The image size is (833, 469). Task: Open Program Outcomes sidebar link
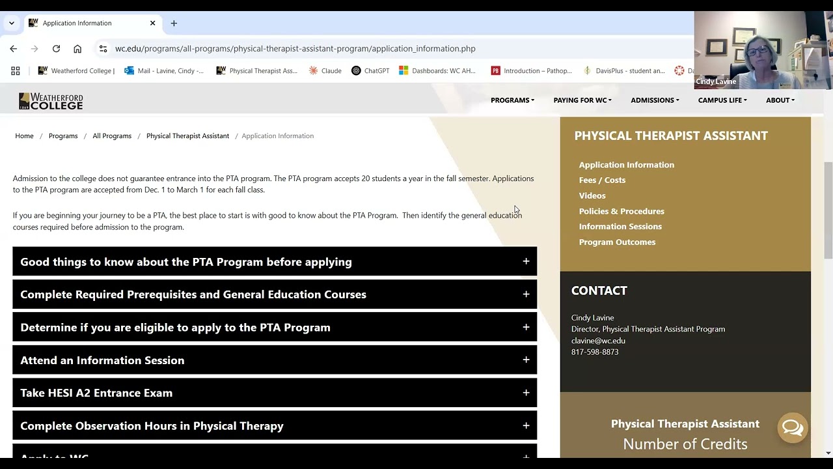click(617, 242)
